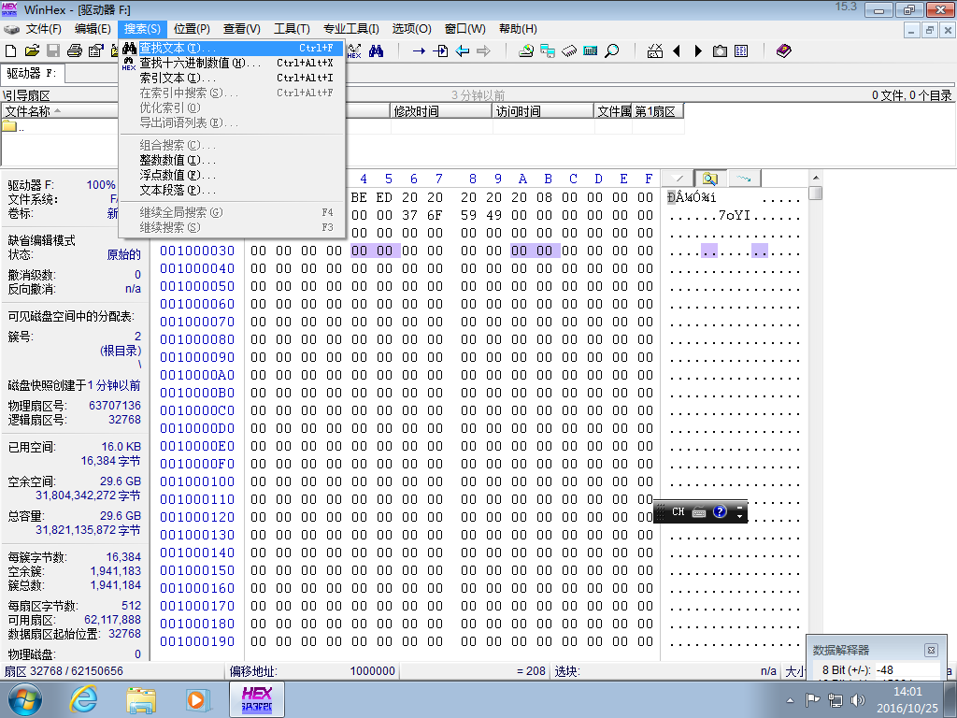Click the New file toolbar icon
Screen dimensions: 957x718
tap(11, 50)
